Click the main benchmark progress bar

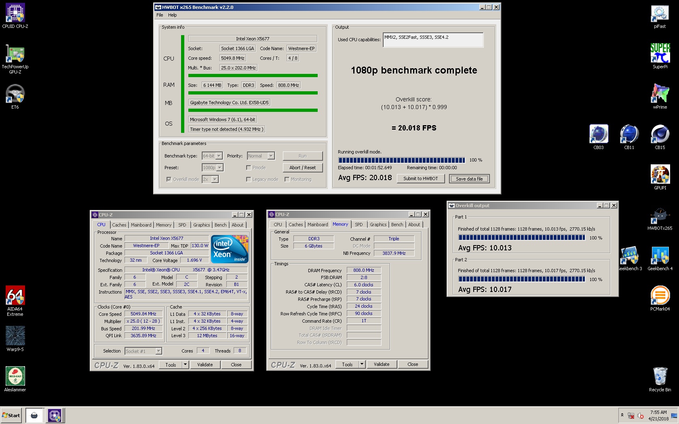pyautogui.click(x=402, y=160)
